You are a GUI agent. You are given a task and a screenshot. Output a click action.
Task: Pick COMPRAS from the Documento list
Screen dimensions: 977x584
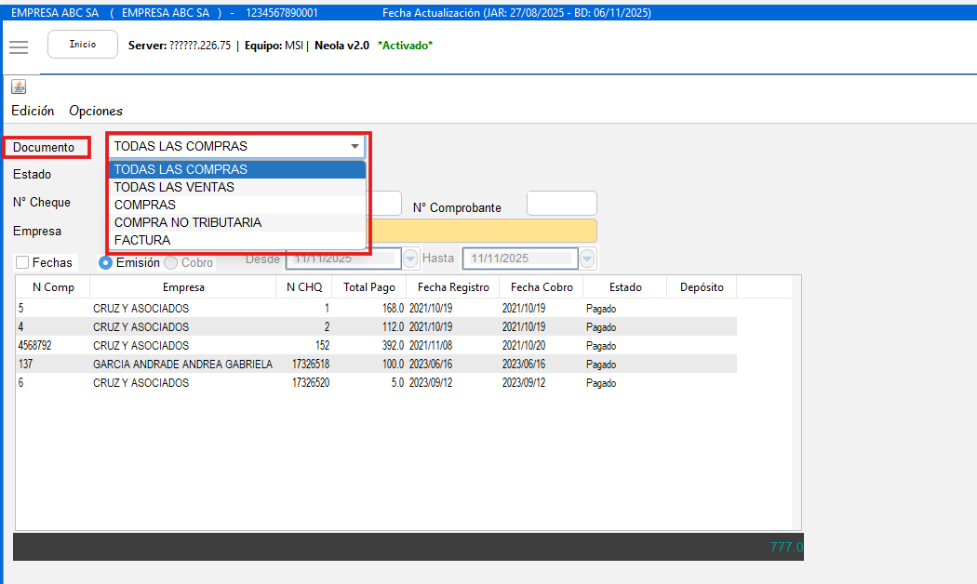tap(145, 205)
